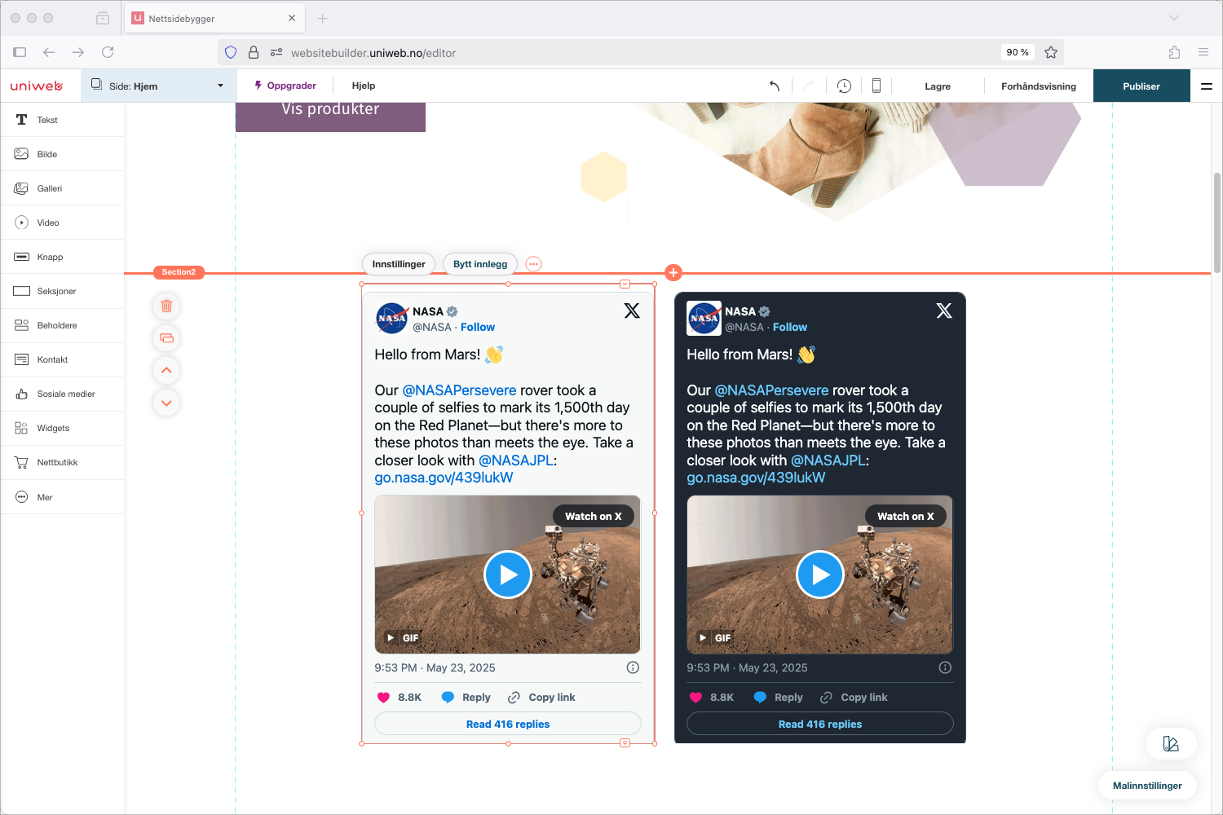
Task: Open Malinnstillinger template settings
Action: coord(1147,786)
